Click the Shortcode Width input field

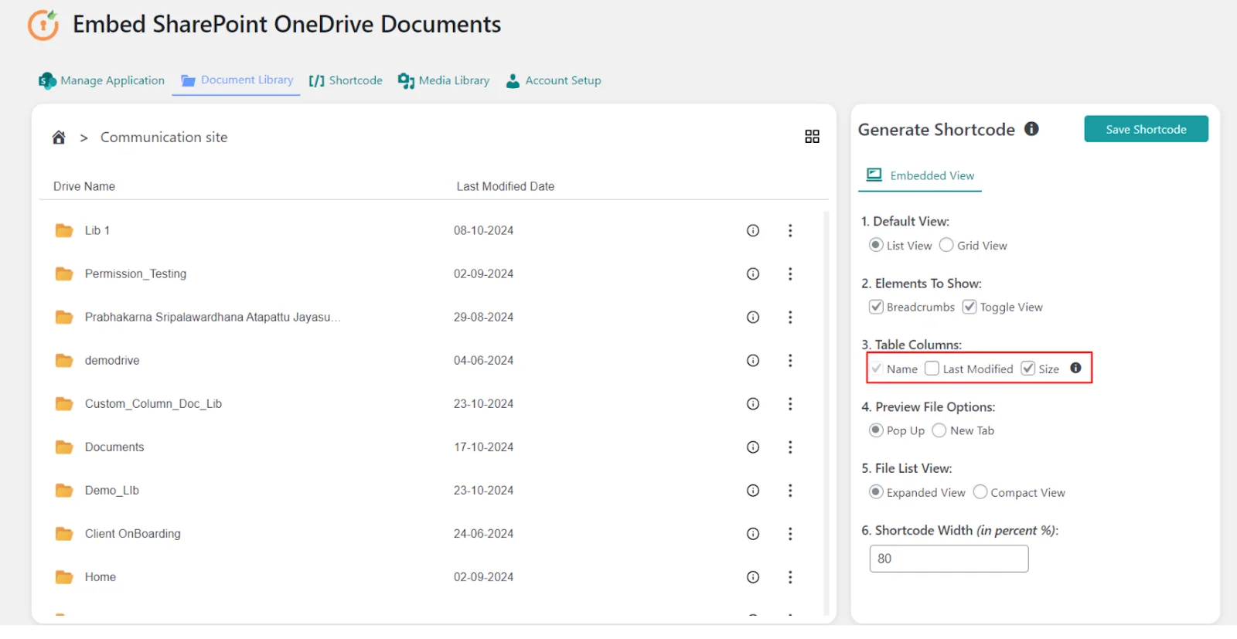pos(949,559)
